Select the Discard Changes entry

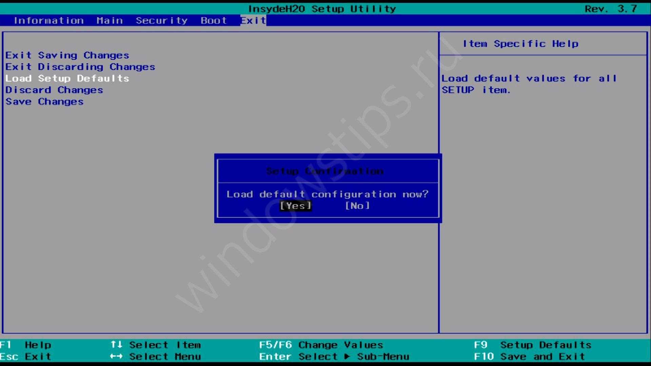(54, 90)
